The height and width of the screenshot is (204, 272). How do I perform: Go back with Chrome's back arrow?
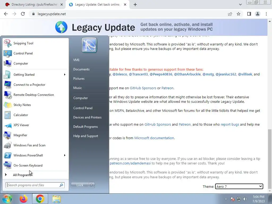point(6,14)
